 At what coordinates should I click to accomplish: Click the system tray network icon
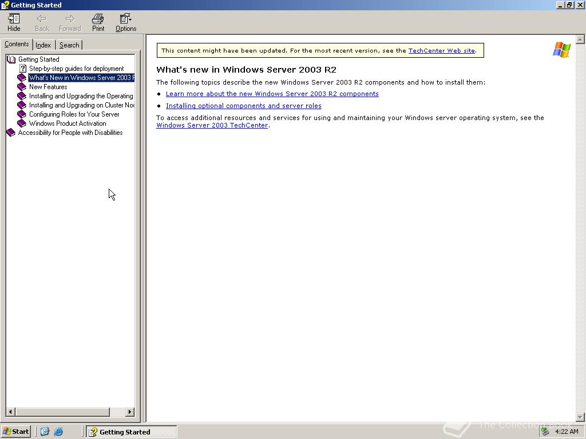click(x=545, y=432)
